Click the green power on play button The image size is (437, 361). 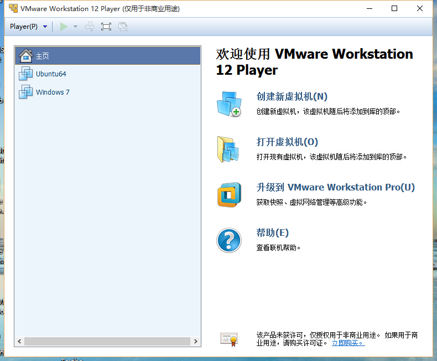click(64, 27)
